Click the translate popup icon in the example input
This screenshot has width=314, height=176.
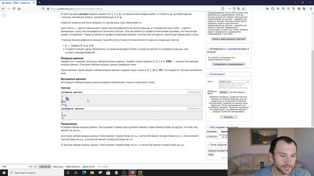pos(67,99)
